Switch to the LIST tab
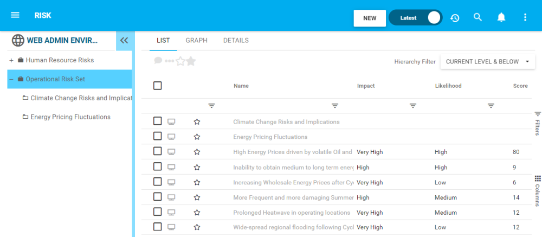The width and height of the screenshot is (542, 237). coord(163,41)
